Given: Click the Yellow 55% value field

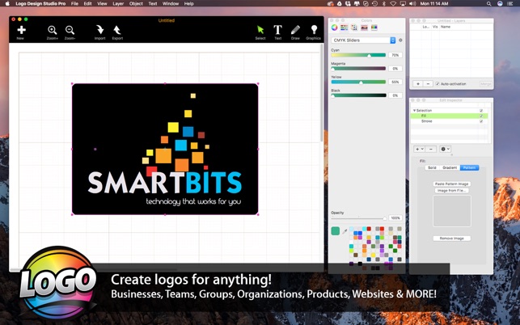Looking at the screenshot, I should coord(395,82).
